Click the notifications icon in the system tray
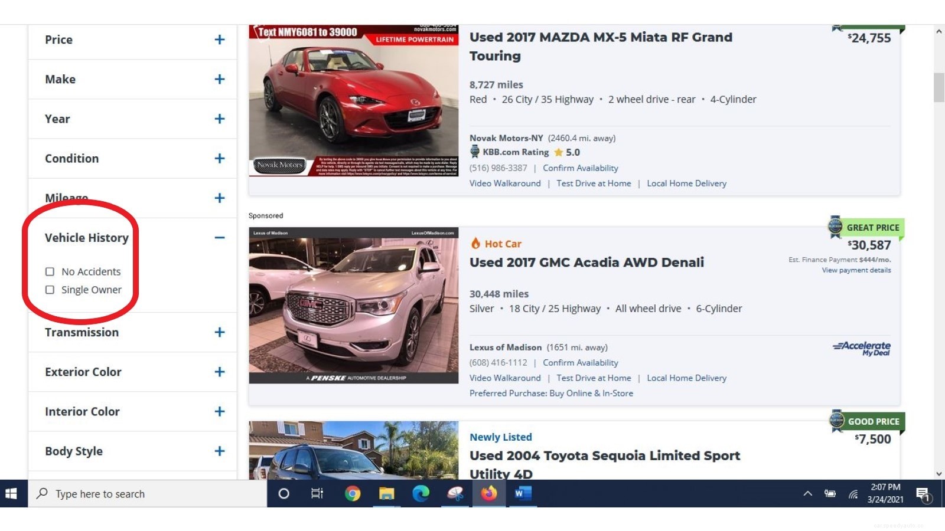 (x=923, y=494)
